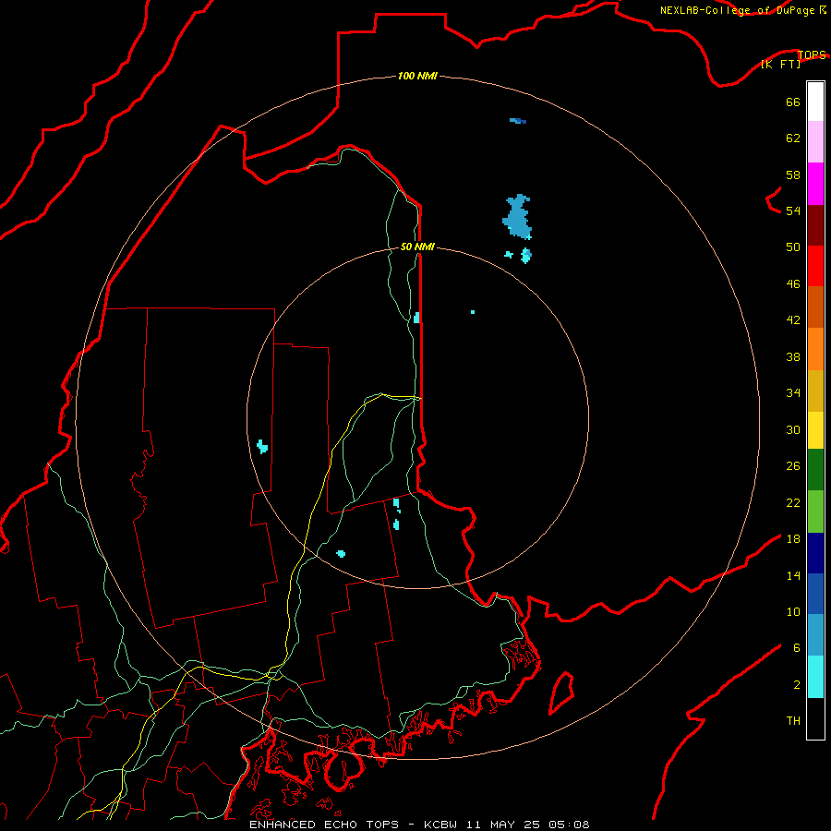Pick the navy blue legend swatch
This screenshot has height=831, width=831.
[815, 553]
